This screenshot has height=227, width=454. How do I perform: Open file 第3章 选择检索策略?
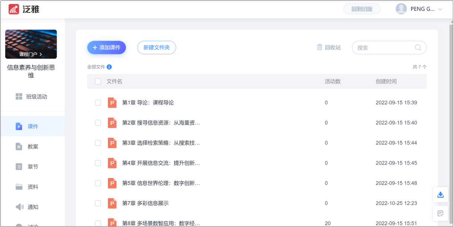pyautogui.click(x=161, y=143)
